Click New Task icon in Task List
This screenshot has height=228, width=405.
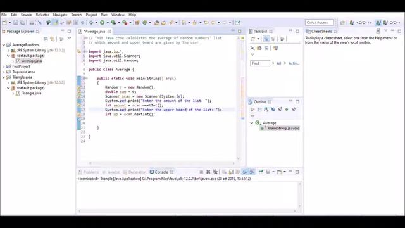253,39
